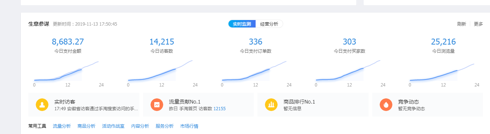The image size is (490, 134).
Task: Click the 今日访客数 label
Action: [162, 51]
